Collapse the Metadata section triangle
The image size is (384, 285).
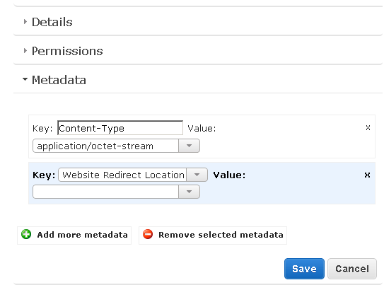click(25, 79)
